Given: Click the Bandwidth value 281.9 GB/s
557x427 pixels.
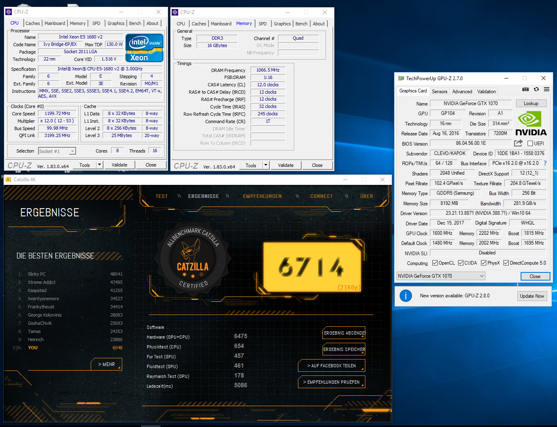Looking at the screenshot, I should tap(524, 203).
